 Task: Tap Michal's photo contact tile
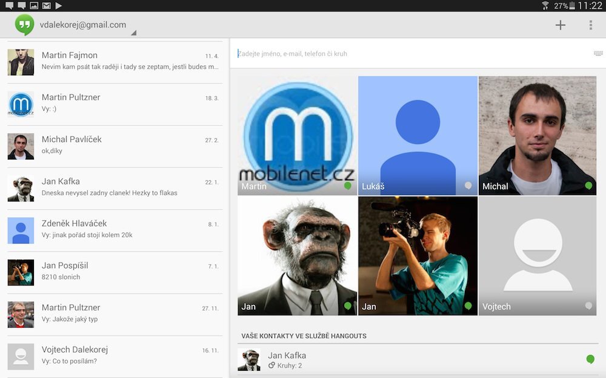click(537, 135)
